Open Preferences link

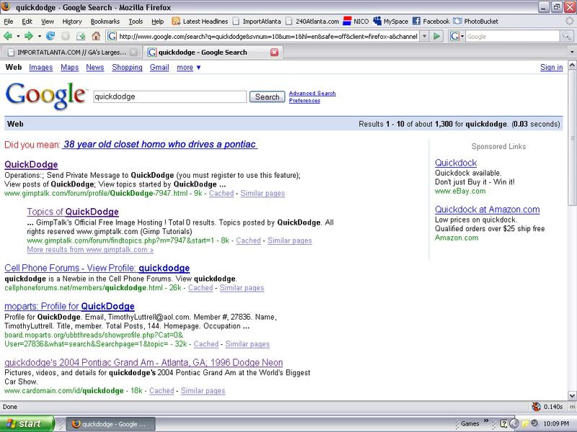[304, 101]
